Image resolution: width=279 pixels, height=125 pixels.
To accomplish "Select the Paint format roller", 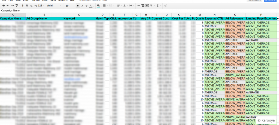I will coord(17,6).
